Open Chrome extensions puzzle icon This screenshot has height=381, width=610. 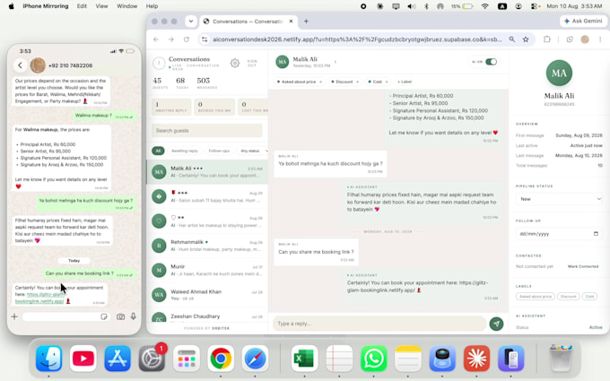click(547, 39)
